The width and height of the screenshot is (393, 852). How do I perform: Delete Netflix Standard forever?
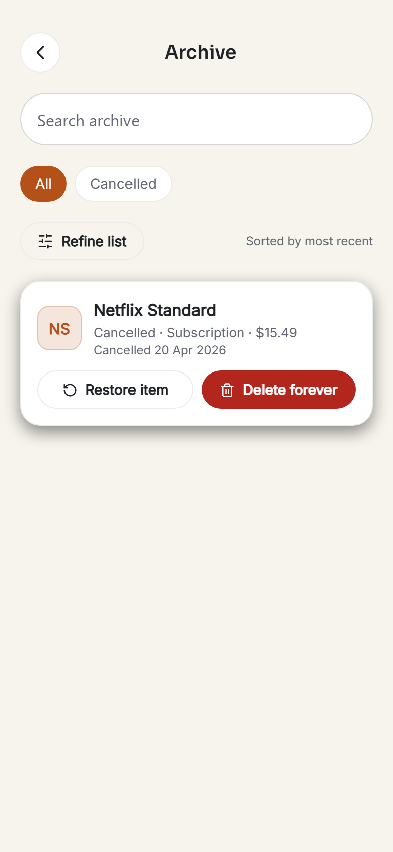pos(279,390)
